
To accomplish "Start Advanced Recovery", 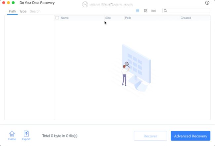I will tap(191, 136).
